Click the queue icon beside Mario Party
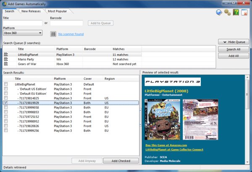The height and width of the screenshot is (172, 252). (x=6, y=60)
